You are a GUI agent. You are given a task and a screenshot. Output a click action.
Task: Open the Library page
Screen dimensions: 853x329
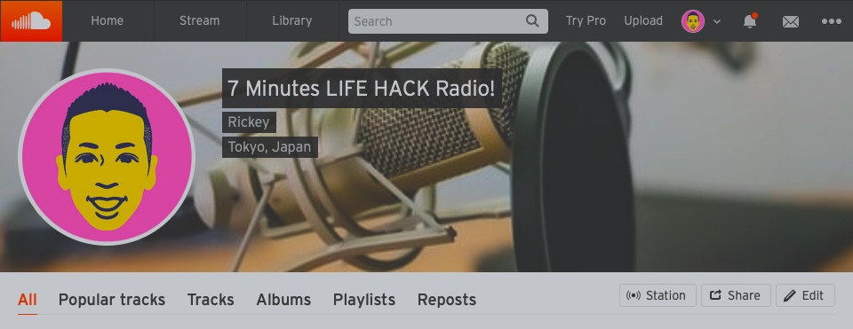coord(292,20)
